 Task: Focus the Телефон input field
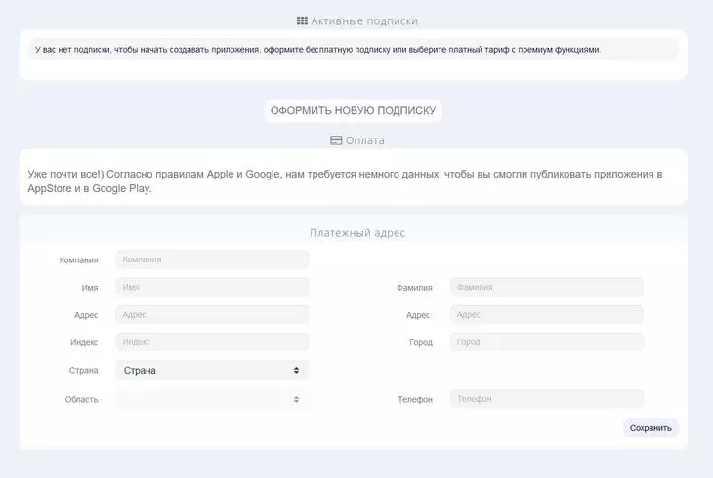pyautogui.click(x=547, y=398)
